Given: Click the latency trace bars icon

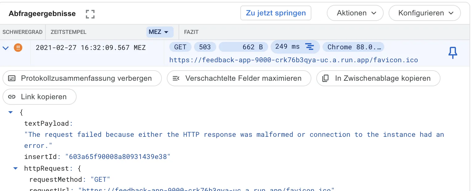Looking at the screenshot, I should pos(309,47).
